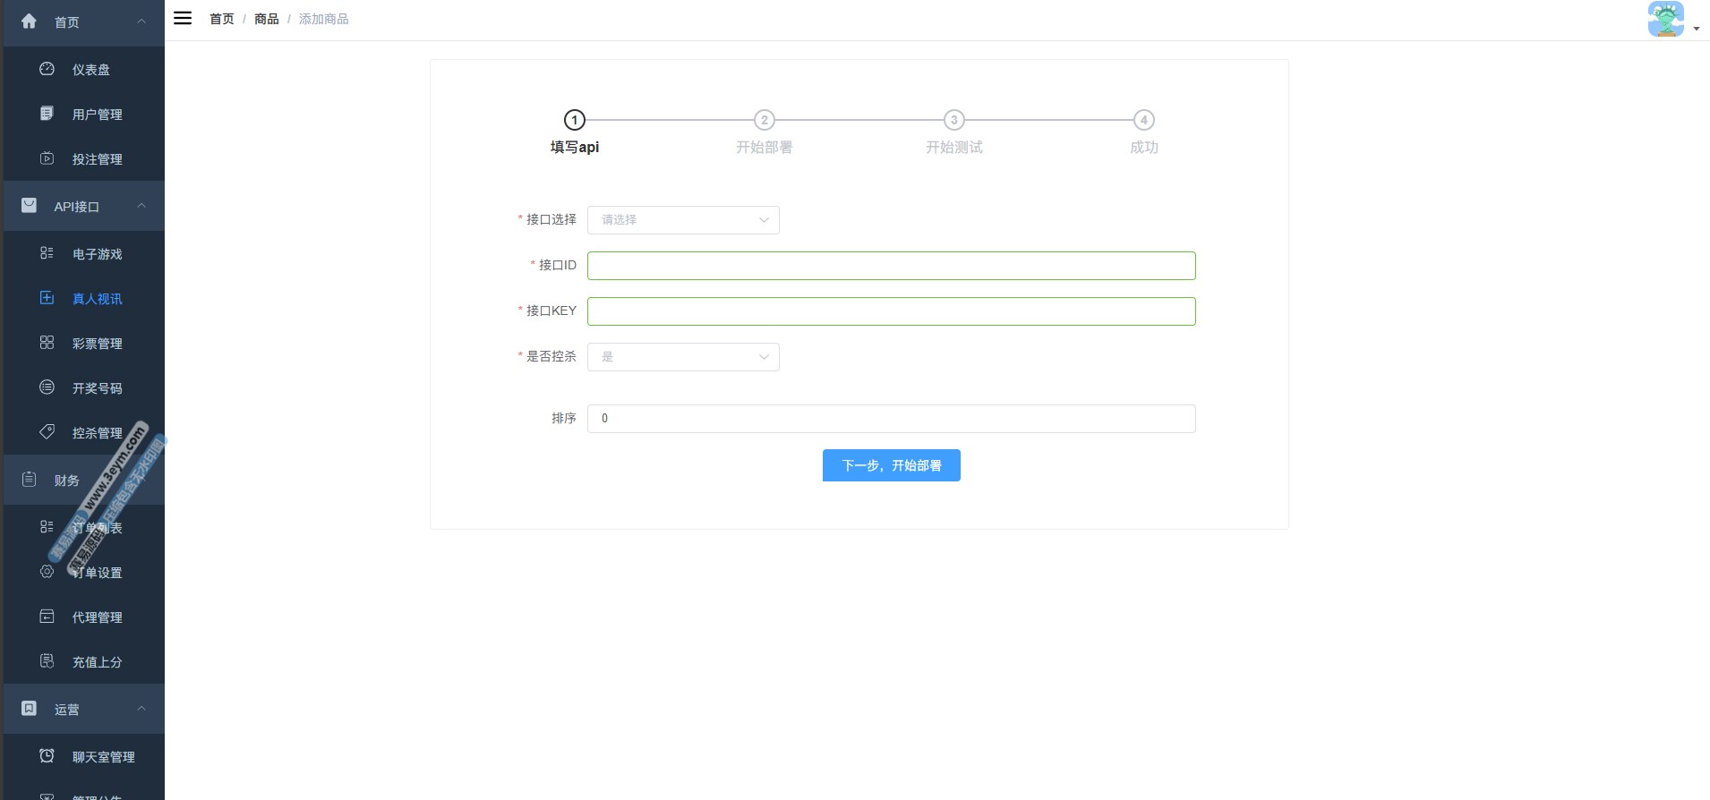
Task: Click the 下一步，开始部署 button
Action: [891, 465]
